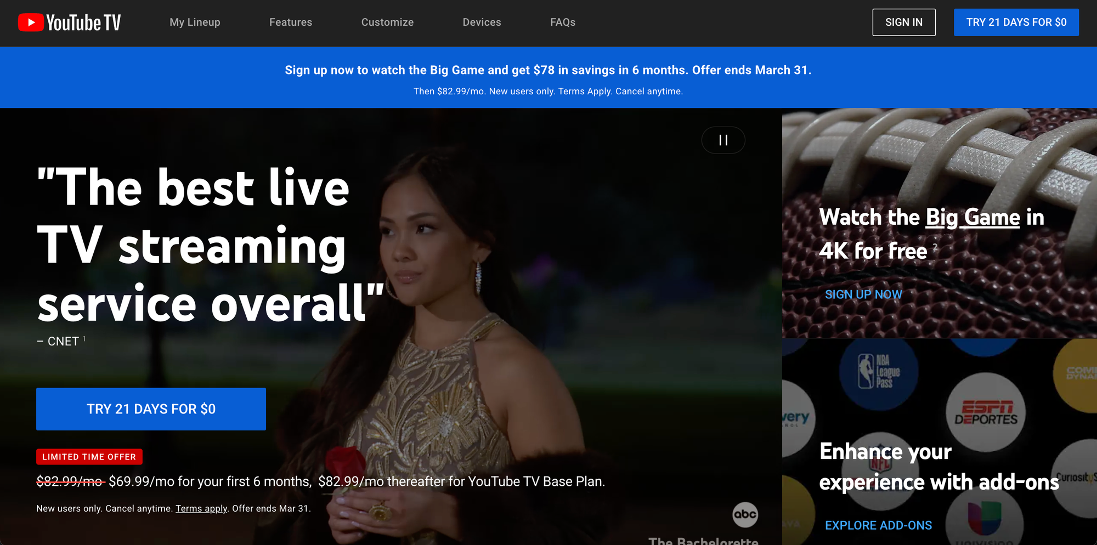The width and height of the screenshot is (1097, 545).
Task: Click the SIGN UP NOW link
Action: (x=863, y=294)
